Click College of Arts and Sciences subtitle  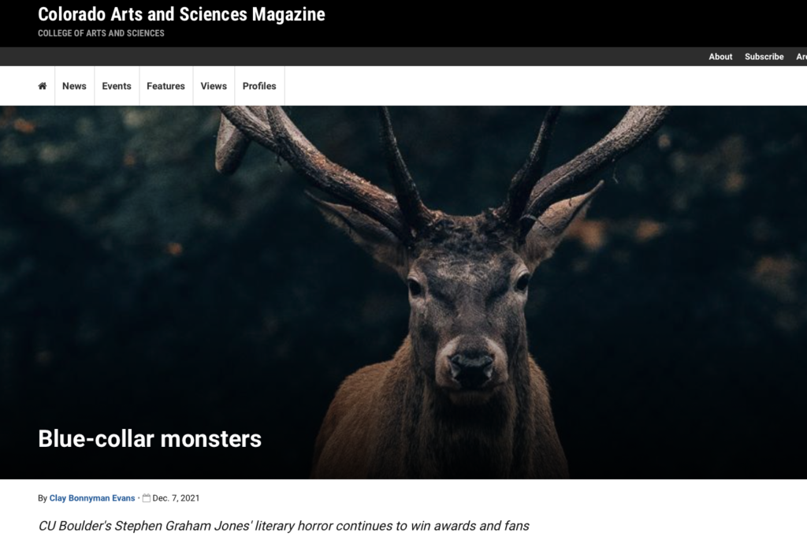pos(101,33)
